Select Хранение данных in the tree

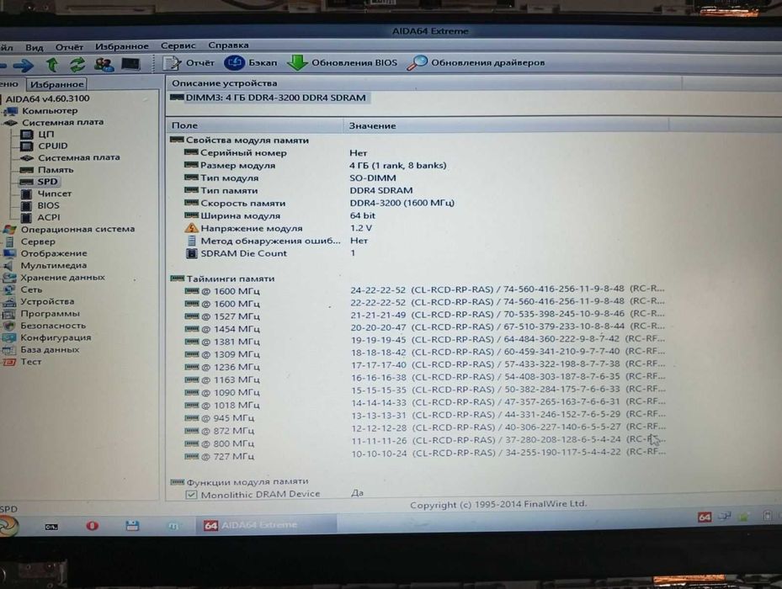(62, 278)
